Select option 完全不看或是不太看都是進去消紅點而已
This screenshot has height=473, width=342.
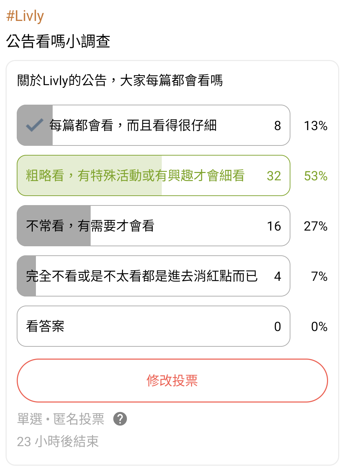153,276
